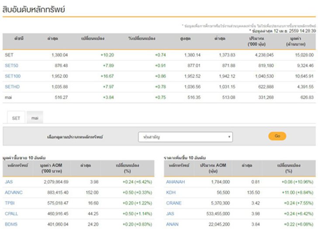Select CRANE volume 5,370,300
Image resolution: width=318 pixels, height=229 pixels.
click(220, 203)
